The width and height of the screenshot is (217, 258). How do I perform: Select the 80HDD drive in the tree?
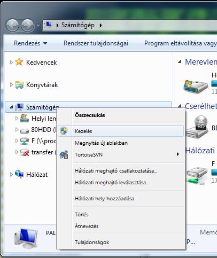[44, 130]
